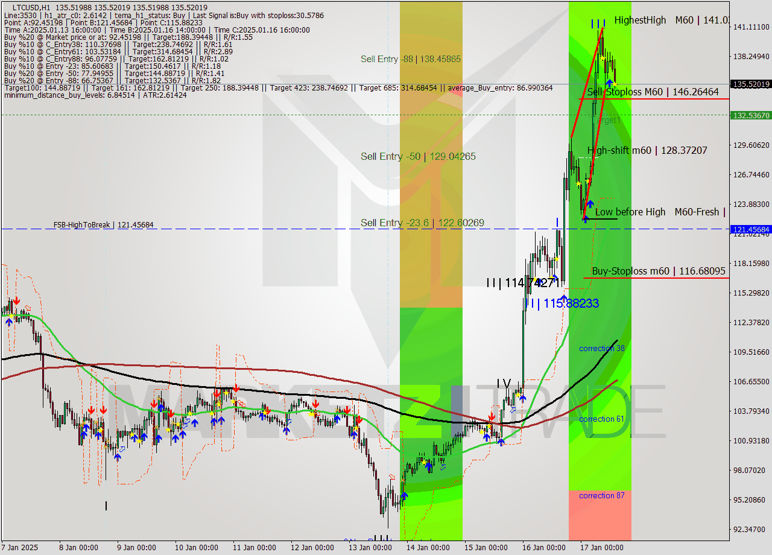Select the 'Entry -88: 66.75367' buy line

(112, 80)
